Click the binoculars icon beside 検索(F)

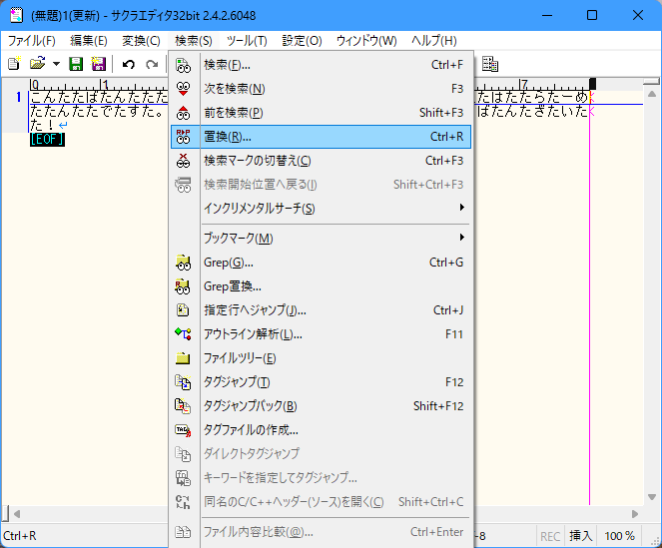click(184, 65)
